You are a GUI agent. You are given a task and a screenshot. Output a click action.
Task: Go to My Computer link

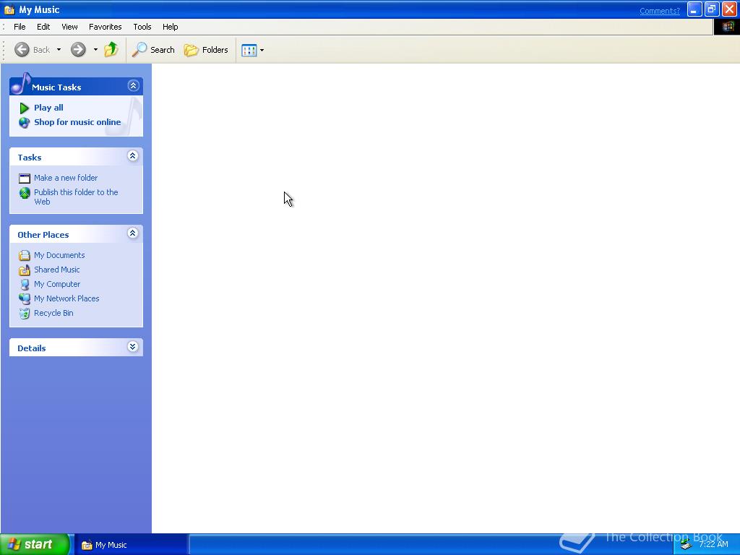57,284
